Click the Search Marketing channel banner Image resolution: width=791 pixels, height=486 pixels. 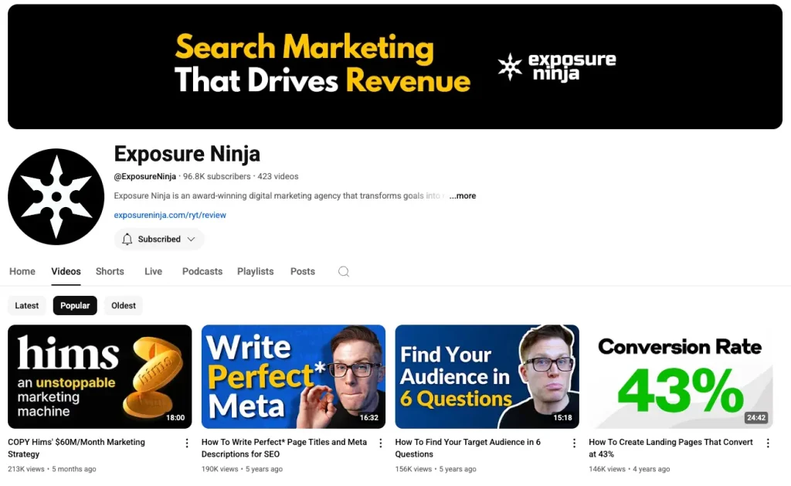pos(395,66)
